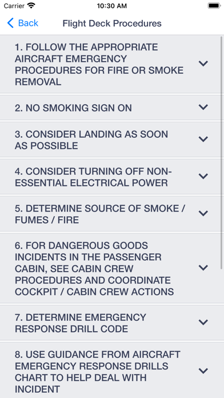
Task: Select step 8 Use Guidance text
Action: click(x=98, y=372)
